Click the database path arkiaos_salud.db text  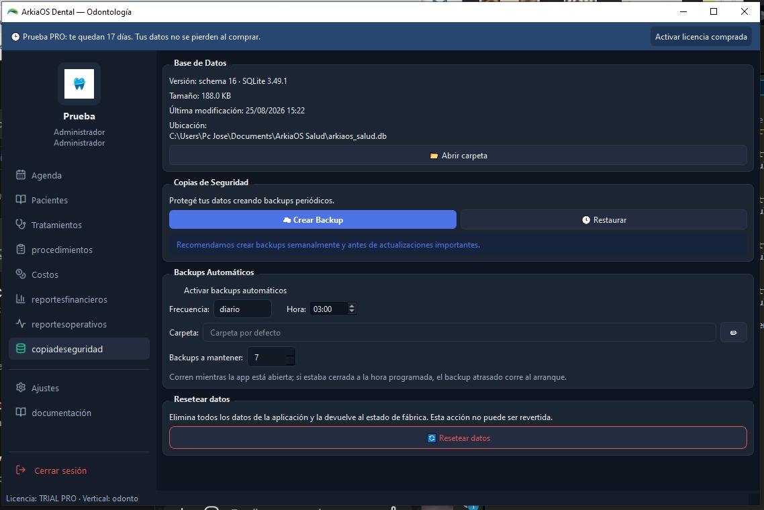click(278, 136)
